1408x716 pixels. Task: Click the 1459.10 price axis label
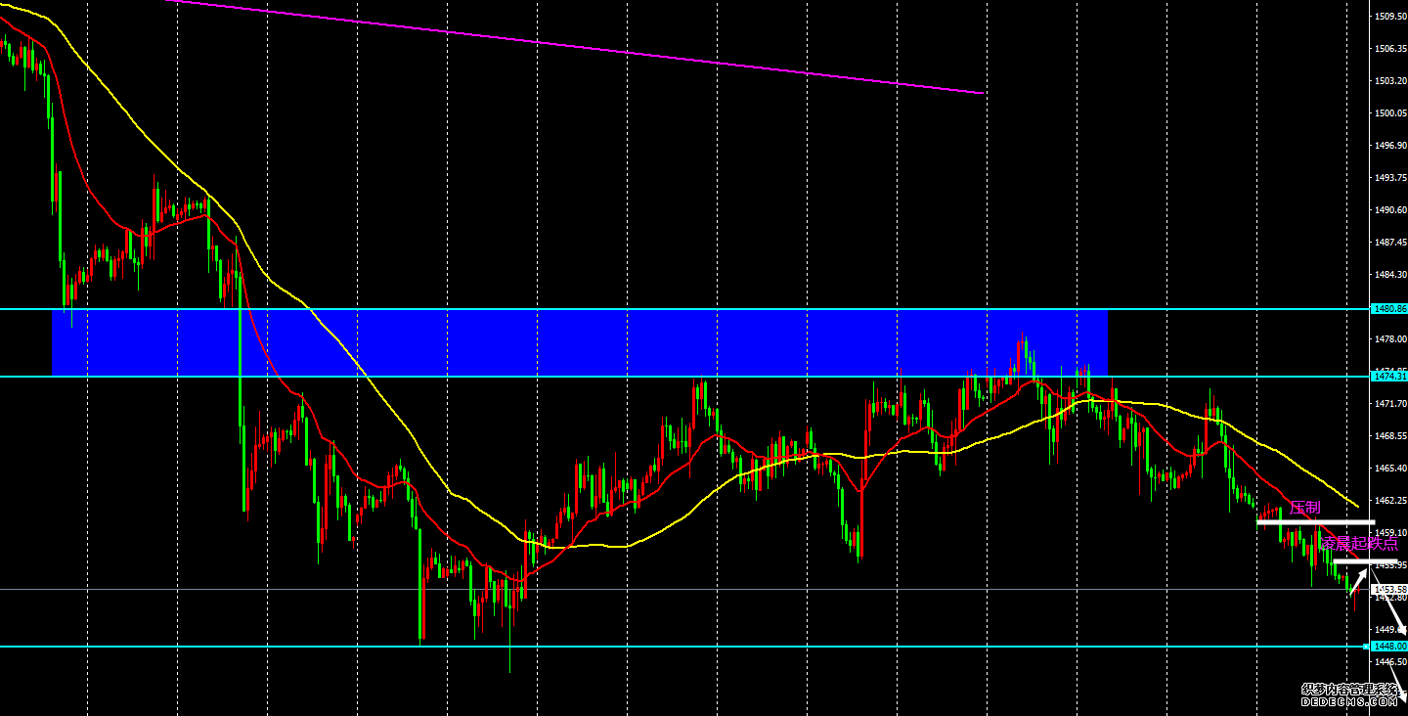(1389, 533)
